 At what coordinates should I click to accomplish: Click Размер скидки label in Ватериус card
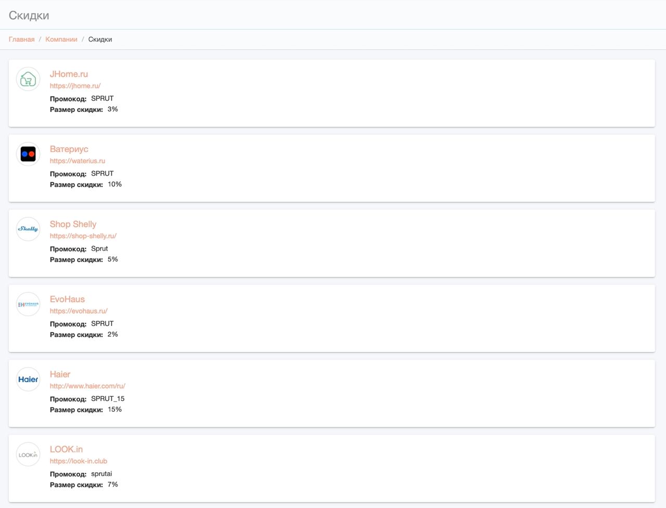(x=76, y=185)
